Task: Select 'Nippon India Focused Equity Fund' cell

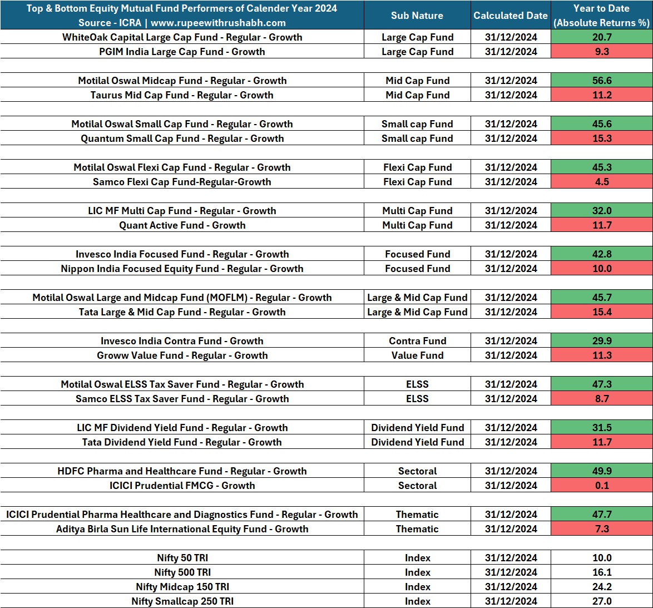Action: 182,269
